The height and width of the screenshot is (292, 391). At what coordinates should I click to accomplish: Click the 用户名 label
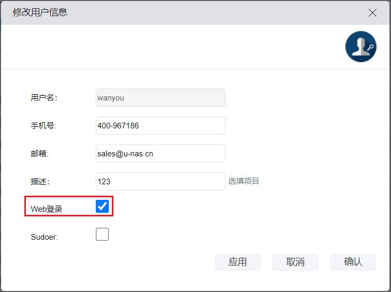click(44, 98)
